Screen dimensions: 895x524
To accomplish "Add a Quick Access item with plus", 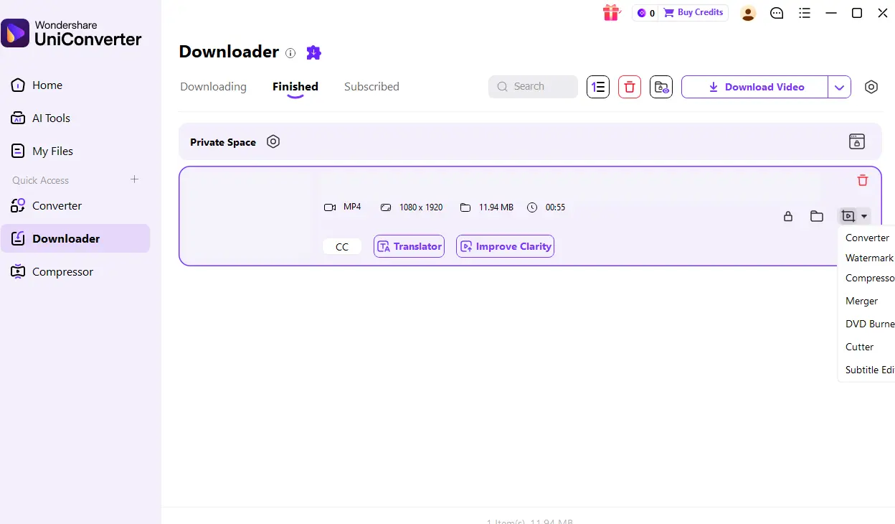I will tap(134, 179).
